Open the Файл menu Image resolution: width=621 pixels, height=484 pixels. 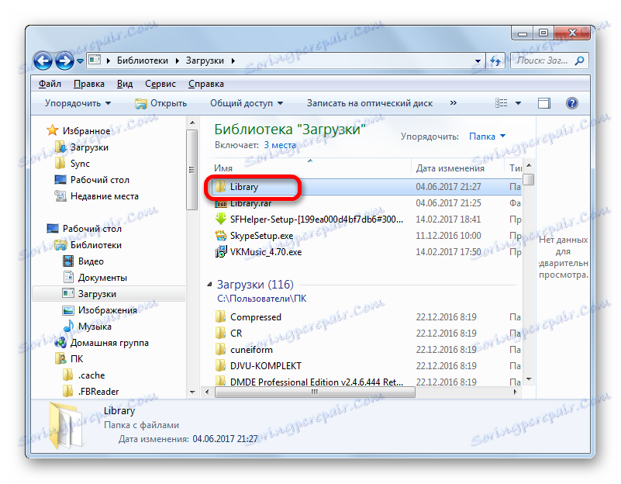[50, 84]
